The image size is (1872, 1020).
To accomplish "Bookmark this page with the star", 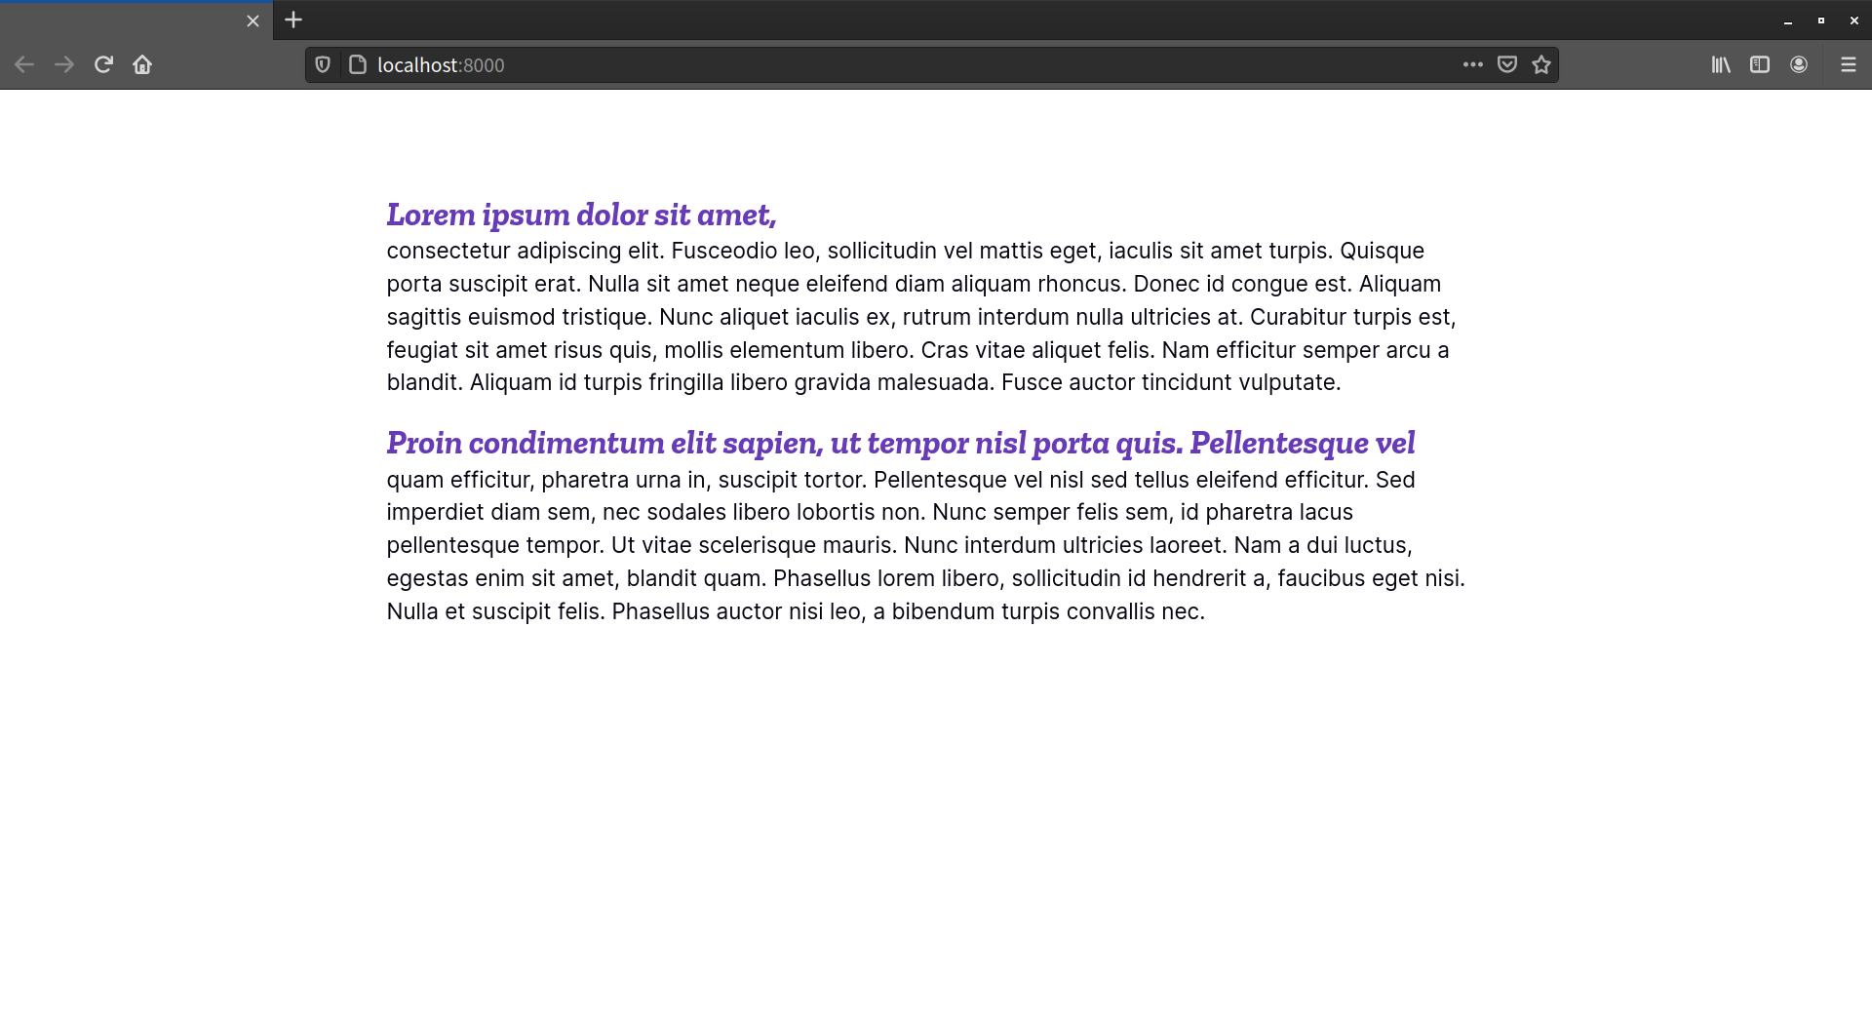I will pos(1540,64).
